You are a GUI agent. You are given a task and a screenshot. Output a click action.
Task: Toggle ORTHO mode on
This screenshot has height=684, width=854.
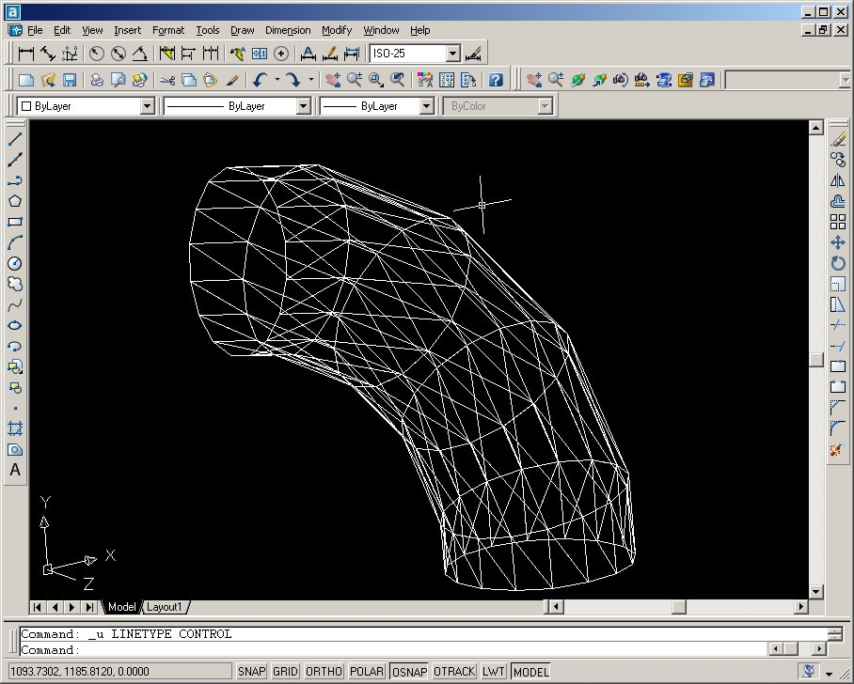[x=324, y=672]
